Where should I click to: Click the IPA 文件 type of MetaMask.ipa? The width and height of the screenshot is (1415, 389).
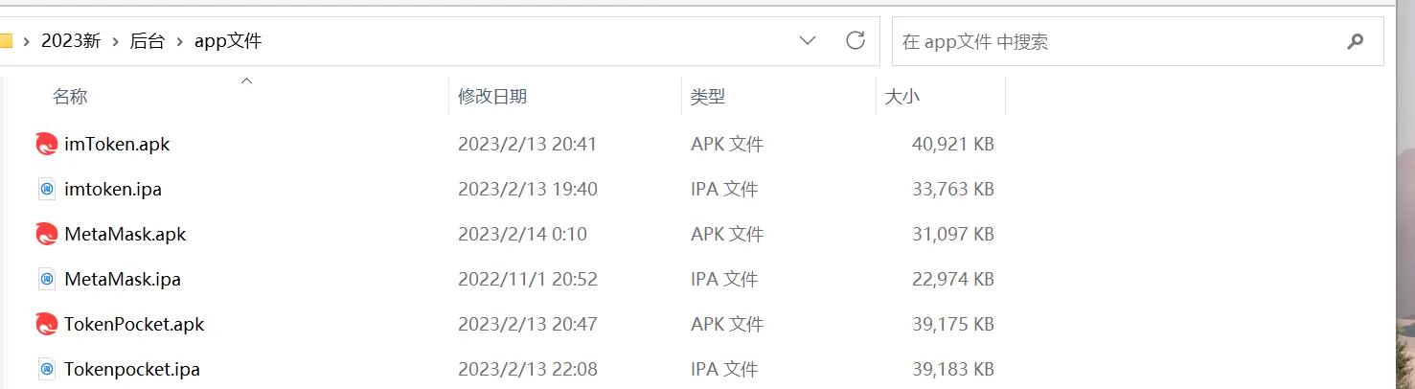coord(724,280)
